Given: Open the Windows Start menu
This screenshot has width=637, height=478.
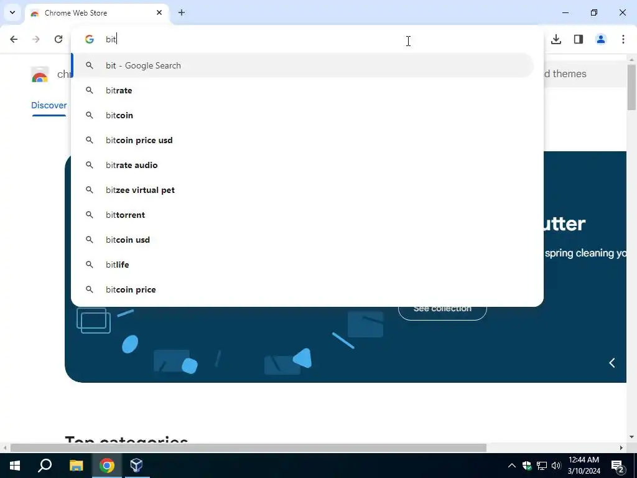Looking at the screenshot, I should click(15, 466).
